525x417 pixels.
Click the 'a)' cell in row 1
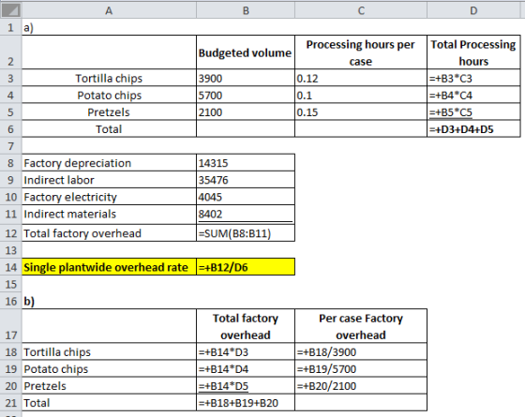coord(109,27)
